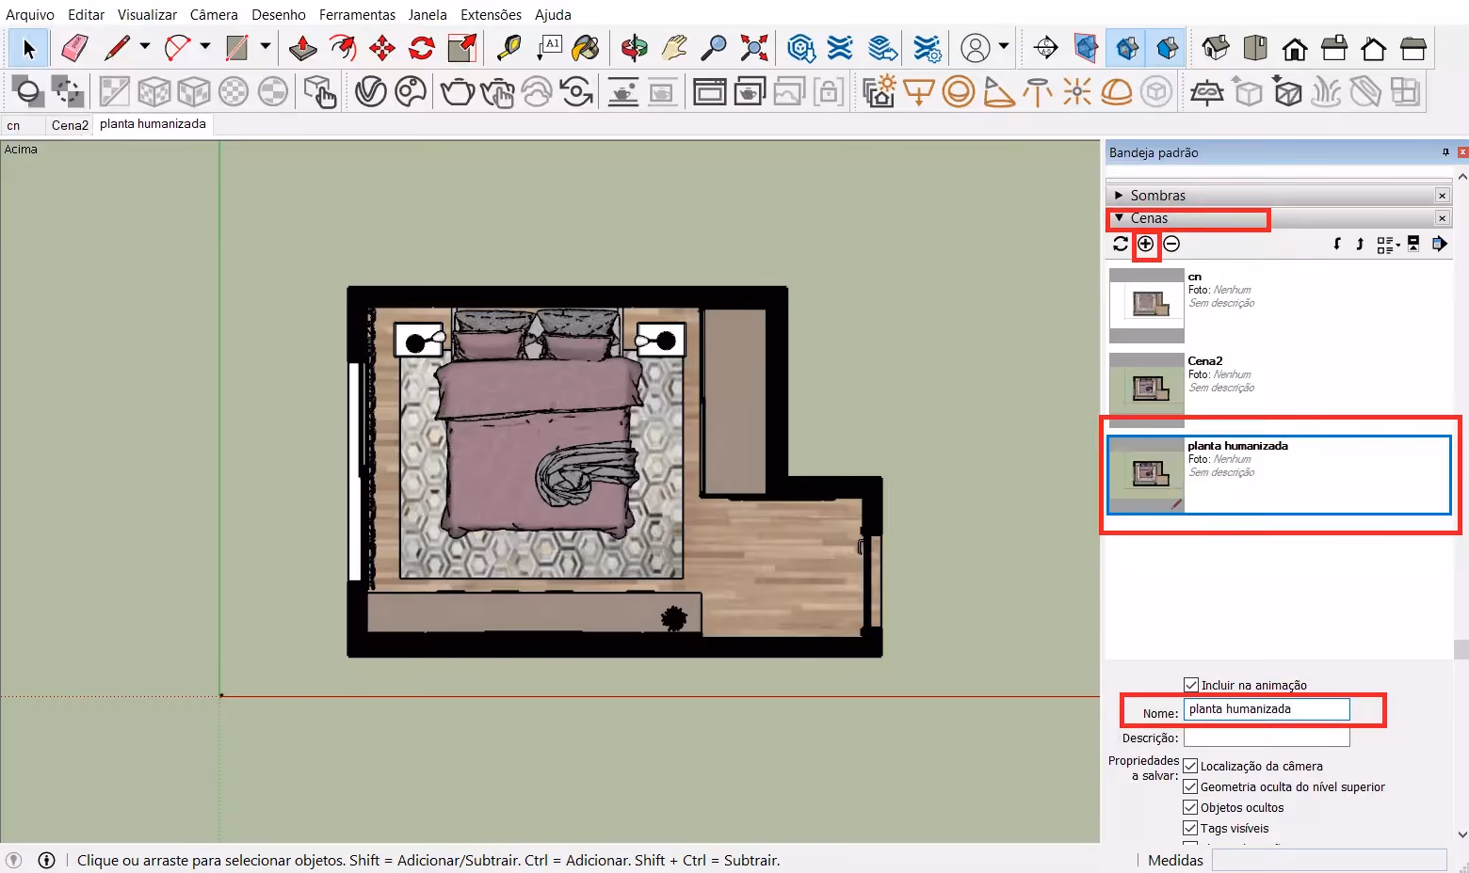Viewport: 1469px width, 873px height.
Task: Click the Zoom Extents tool
Action: 754,48
